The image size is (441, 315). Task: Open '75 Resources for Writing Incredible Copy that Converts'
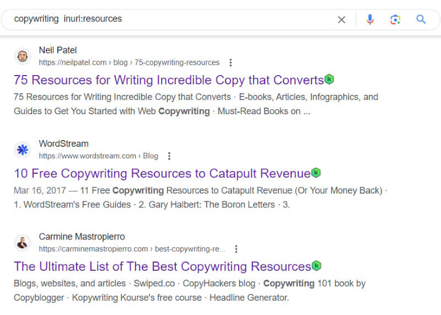point(169,80)
